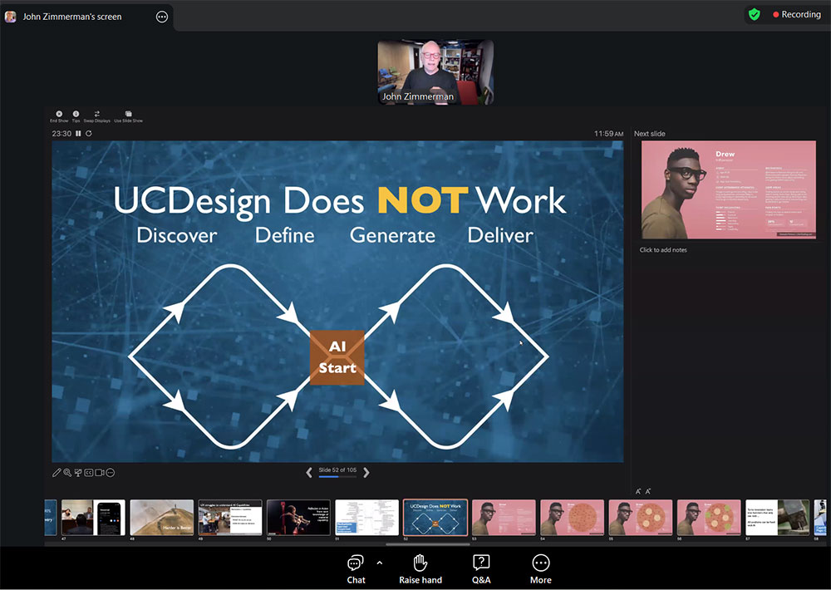Click the Swap Displays icon

[x=96, y=114]
